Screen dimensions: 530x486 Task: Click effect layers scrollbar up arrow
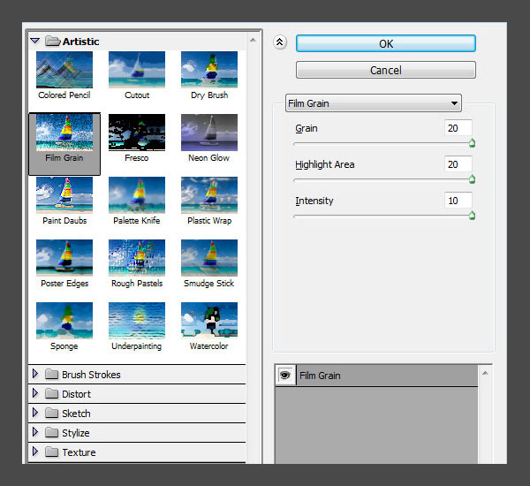[x=485, y=373]
